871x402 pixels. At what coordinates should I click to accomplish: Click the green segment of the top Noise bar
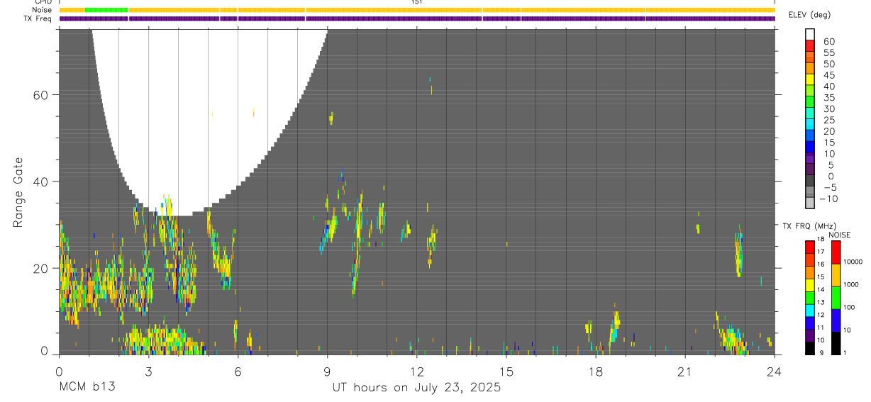pos(106,10)
